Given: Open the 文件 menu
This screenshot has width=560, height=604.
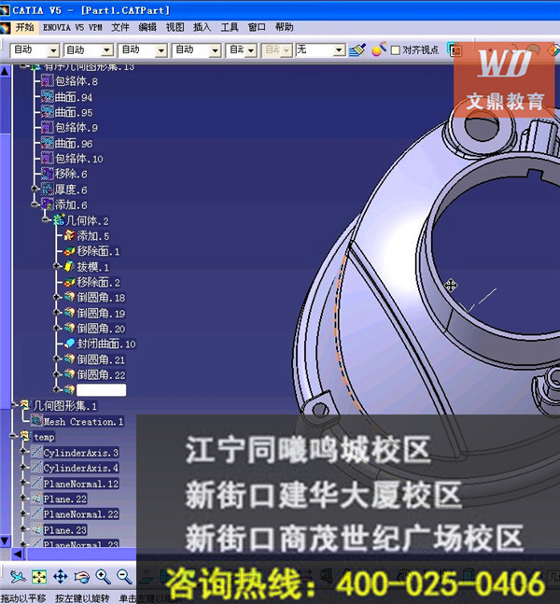Looking at the screenshot, I should [120, 27].
